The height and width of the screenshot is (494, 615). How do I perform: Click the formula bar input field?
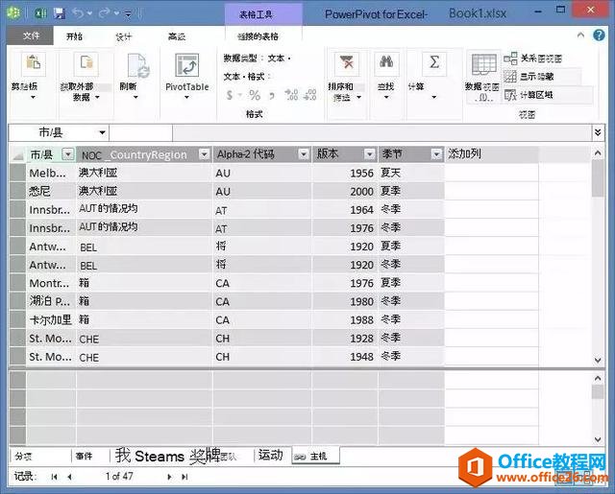pyautogui.click(x=382, y=132)
